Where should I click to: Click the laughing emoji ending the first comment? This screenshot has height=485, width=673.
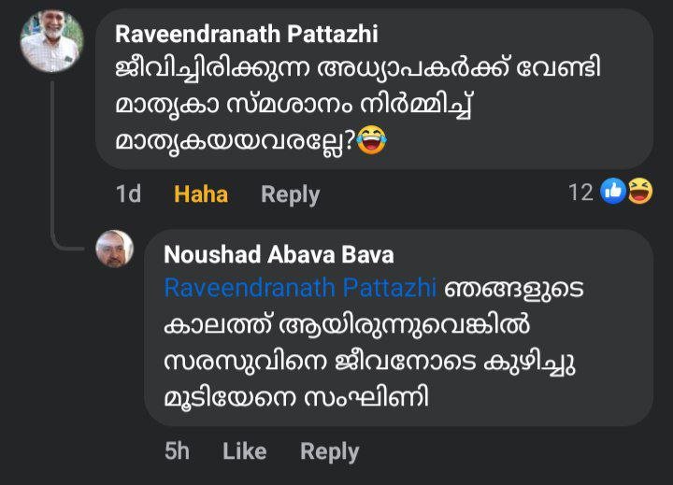point(371,141)
